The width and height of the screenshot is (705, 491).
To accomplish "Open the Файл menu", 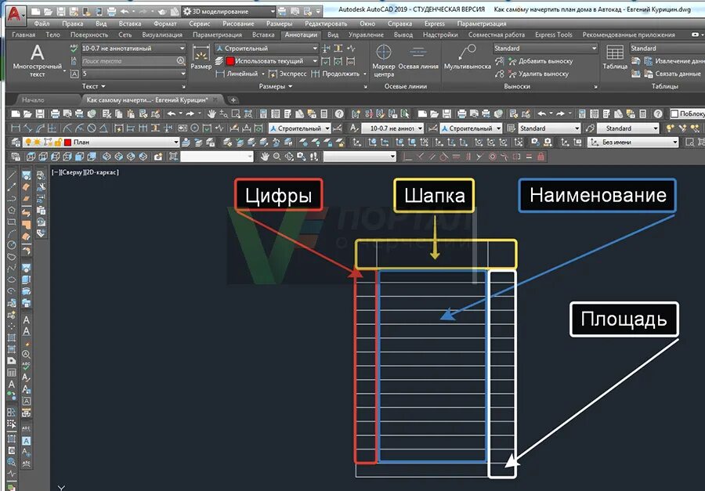I will (42, 23).
